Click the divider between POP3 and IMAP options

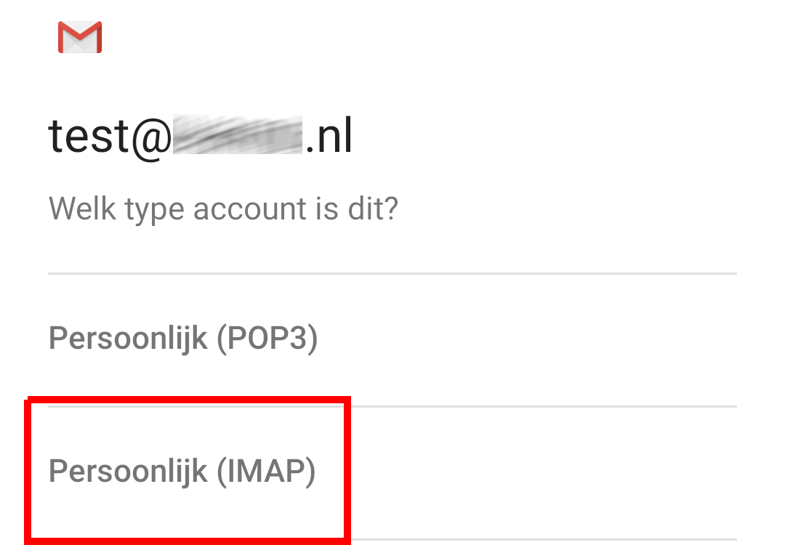click(538, 406)
